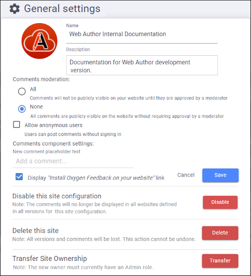Click the Allow anonymous users label
251x276 pixels.
tap(53, 125)
